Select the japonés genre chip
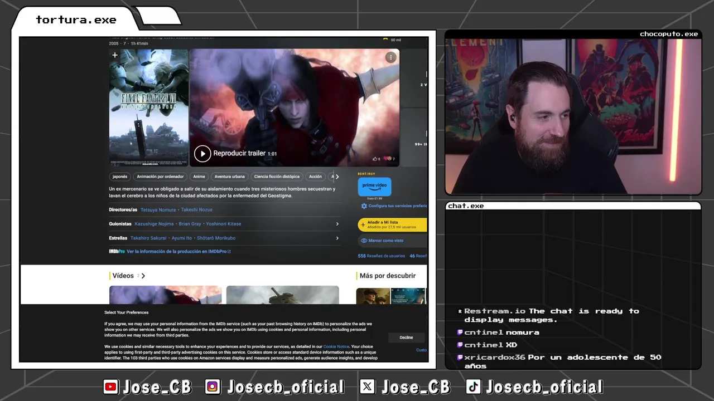 120,177
